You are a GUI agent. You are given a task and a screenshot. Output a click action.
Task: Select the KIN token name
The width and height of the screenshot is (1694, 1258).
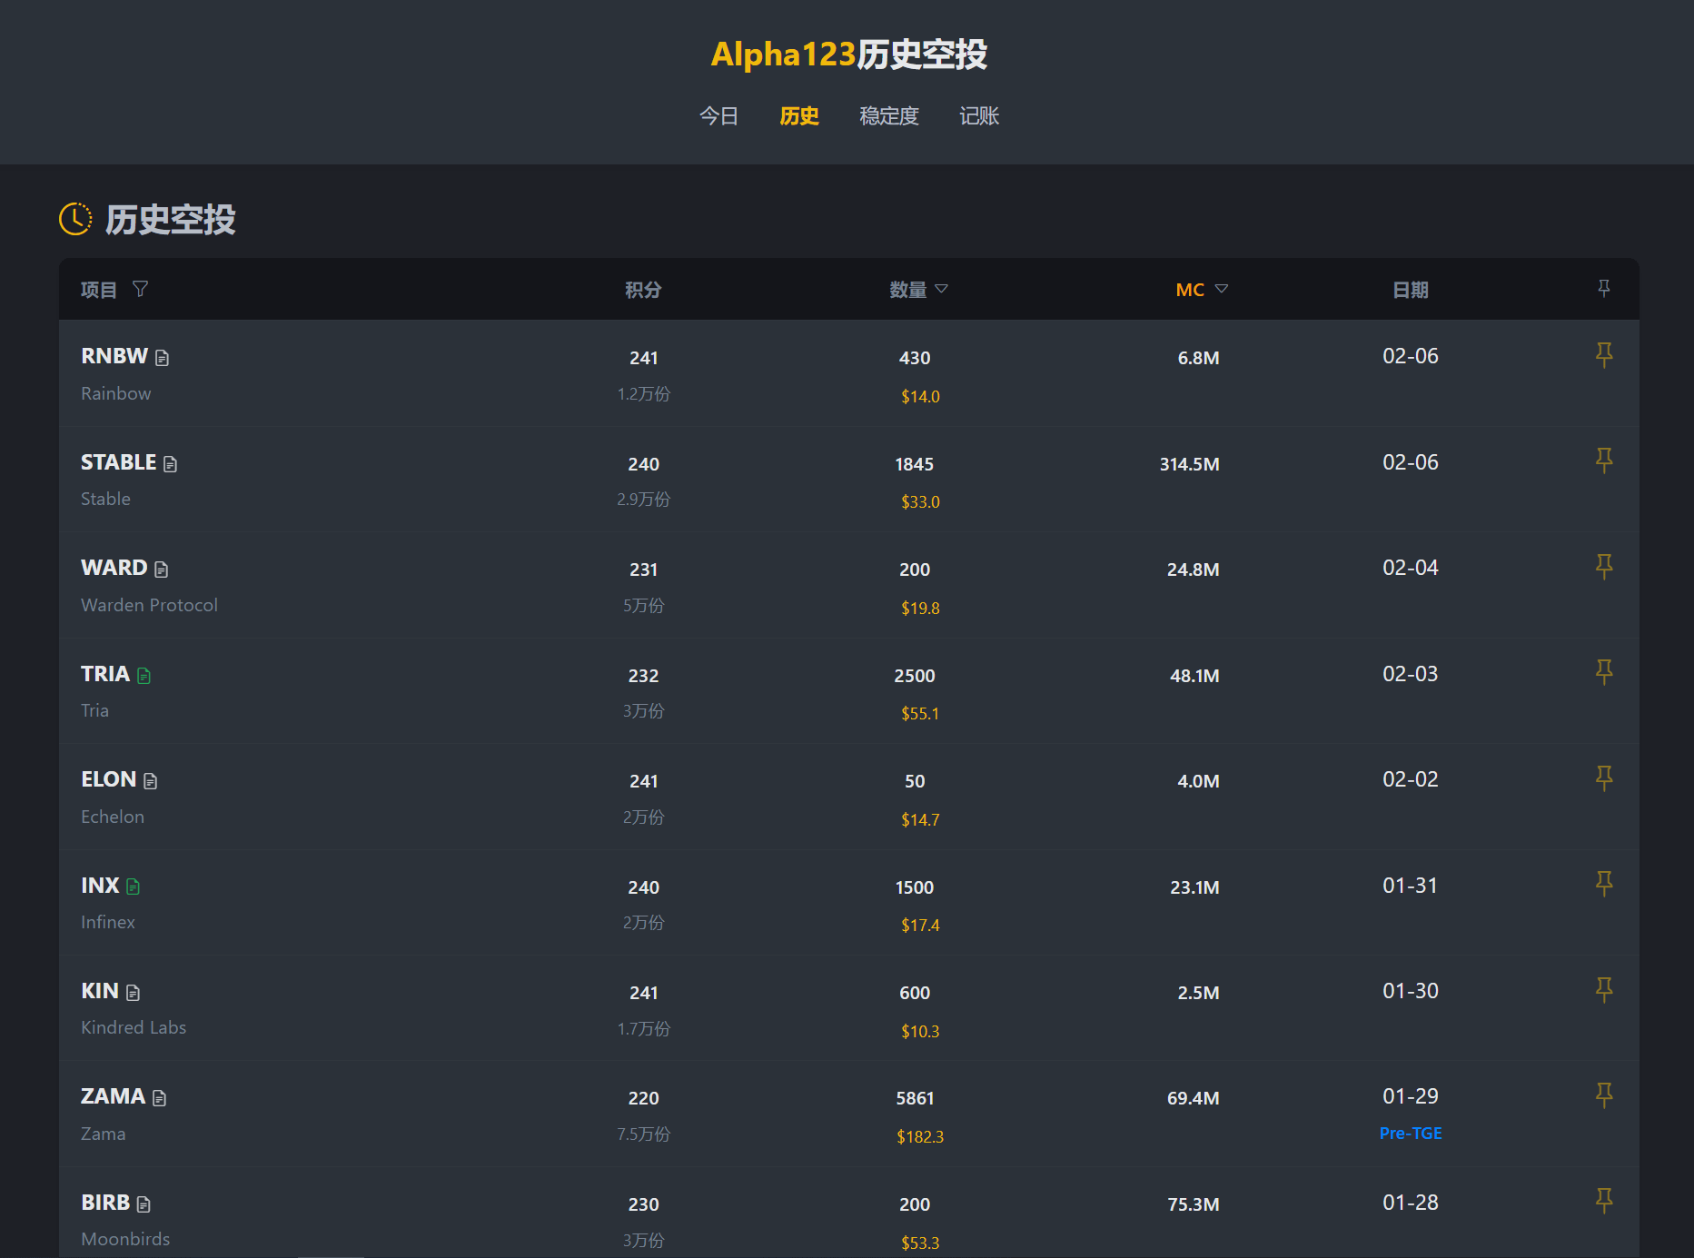(x=100, y=991)
